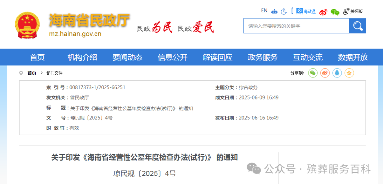Enable 关怀版 care mode

click(353, 11)
